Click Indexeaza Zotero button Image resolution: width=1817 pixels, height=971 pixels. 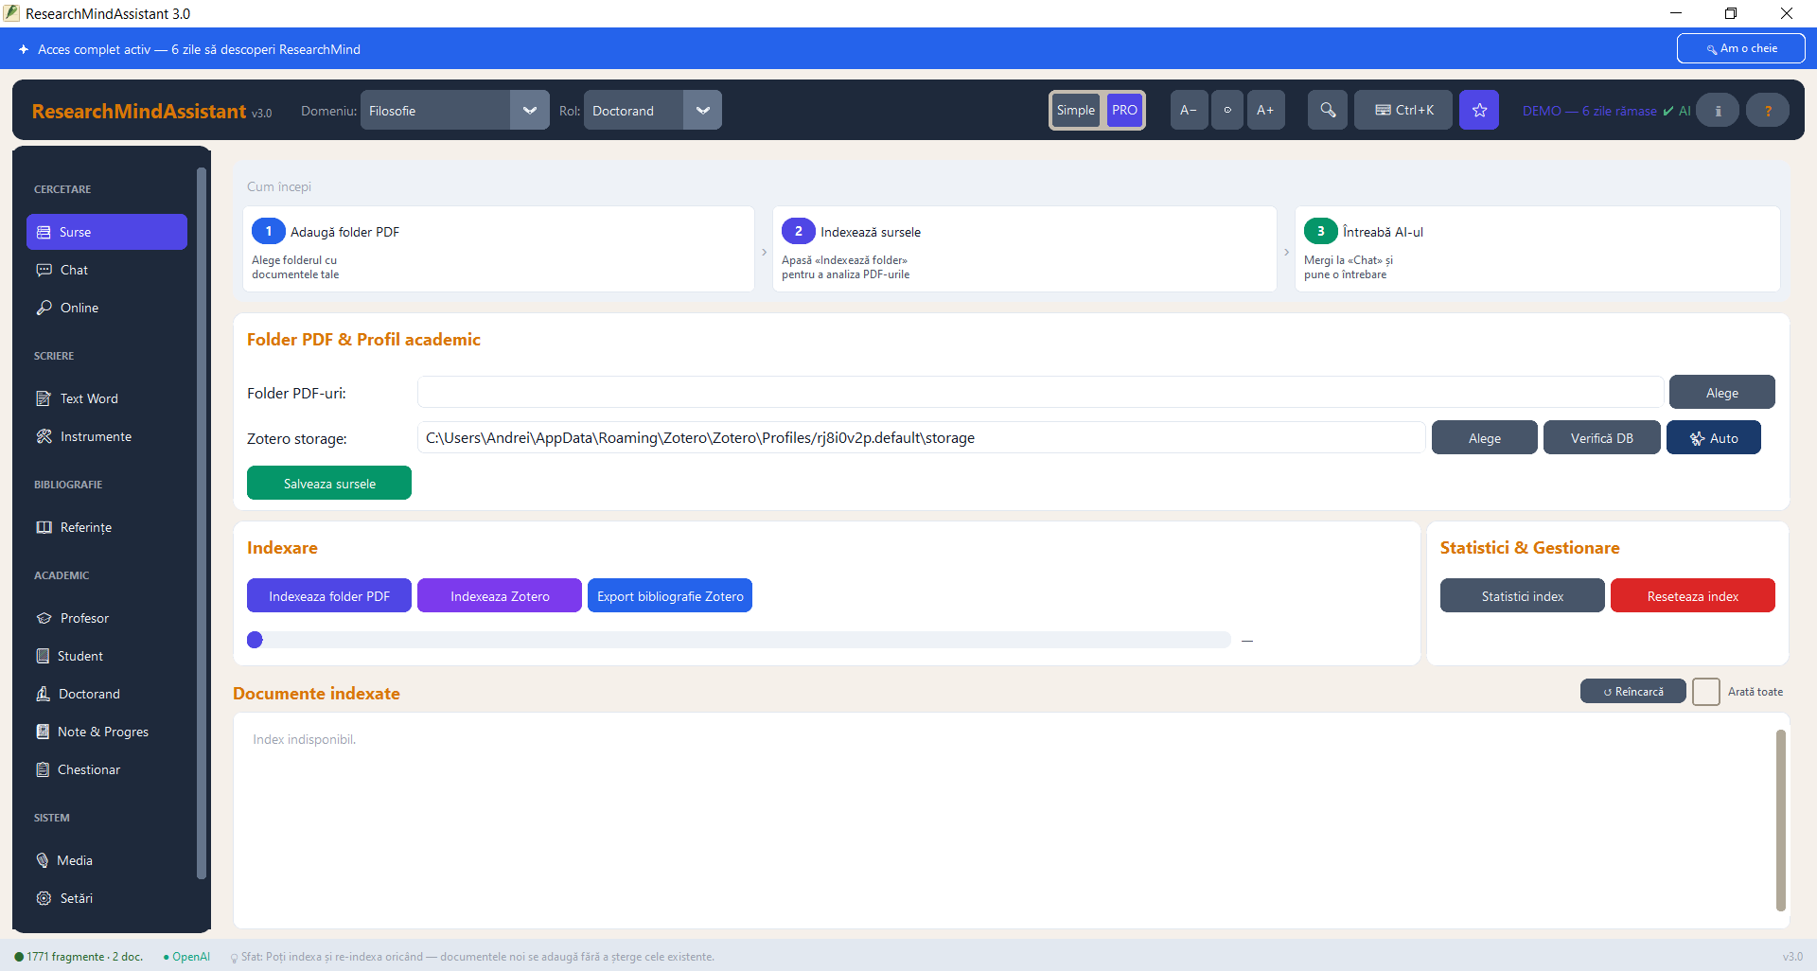(500, 596)
